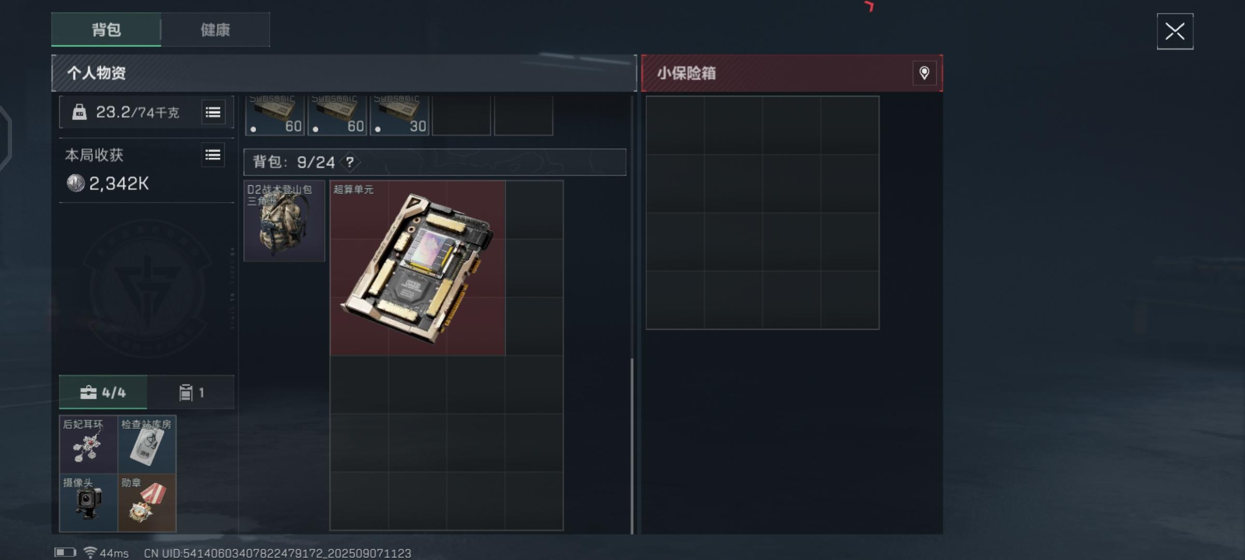Screen dimensions: 1245x560
Task: Select the 检查站库房 keycard item
Action: click(147, 444)
